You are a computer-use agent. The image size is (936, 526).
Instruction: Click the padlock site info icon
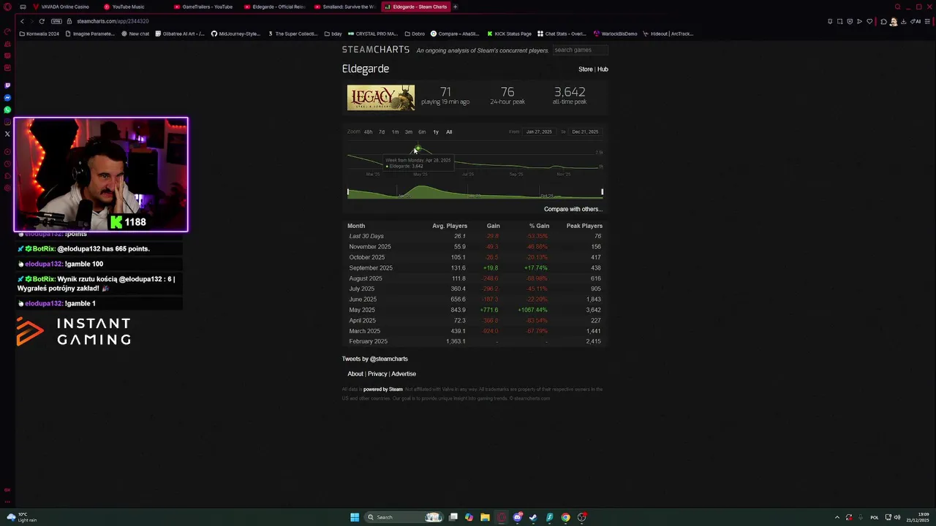coord(69,21)
